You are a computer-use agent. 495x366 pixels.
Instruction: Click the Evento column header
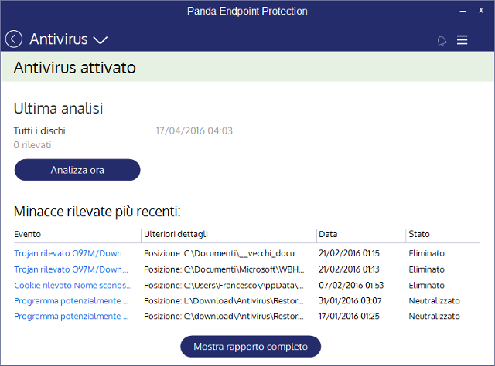[28, 234]
